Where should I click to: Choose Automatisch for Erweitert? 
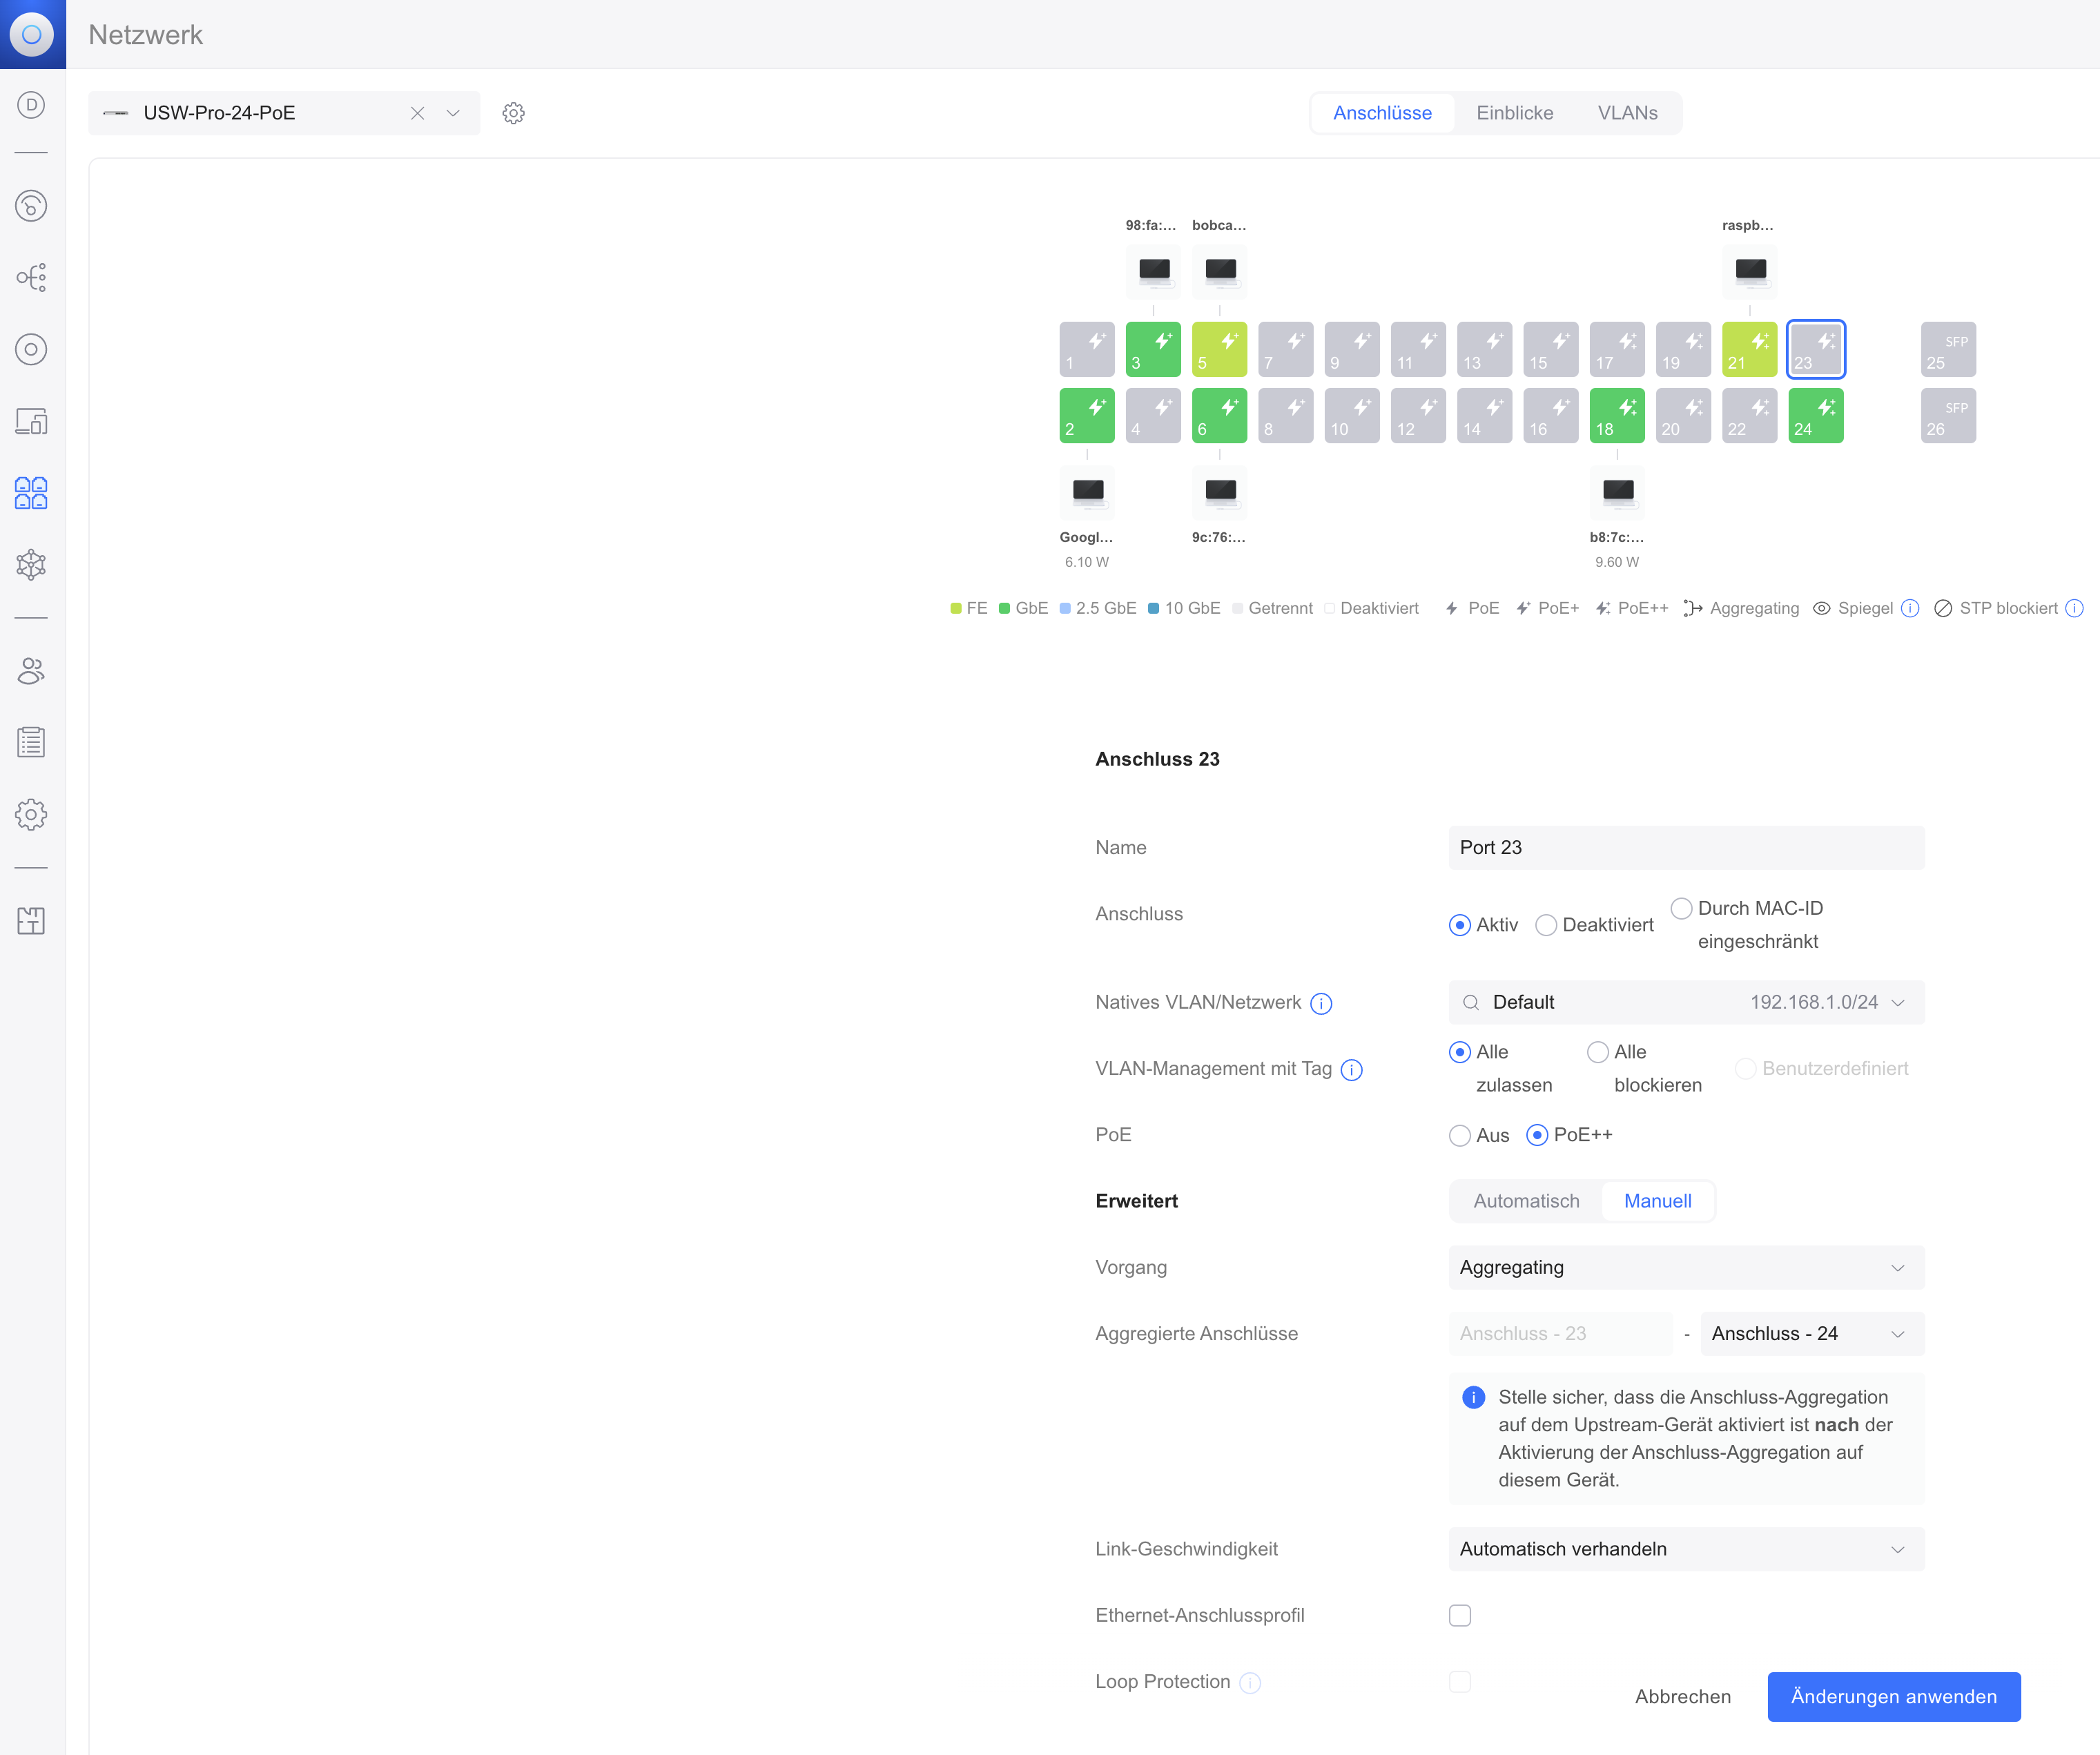coord(1526,1201)
